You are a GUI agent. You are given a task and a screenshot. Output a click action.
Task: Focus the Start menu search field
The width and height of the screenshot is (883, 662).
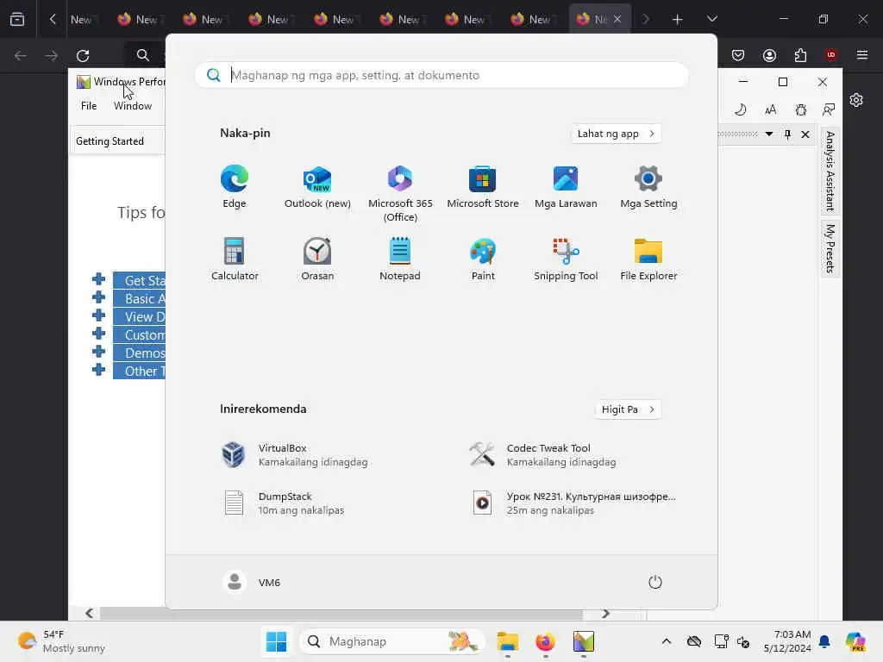[x=441, y=75]
